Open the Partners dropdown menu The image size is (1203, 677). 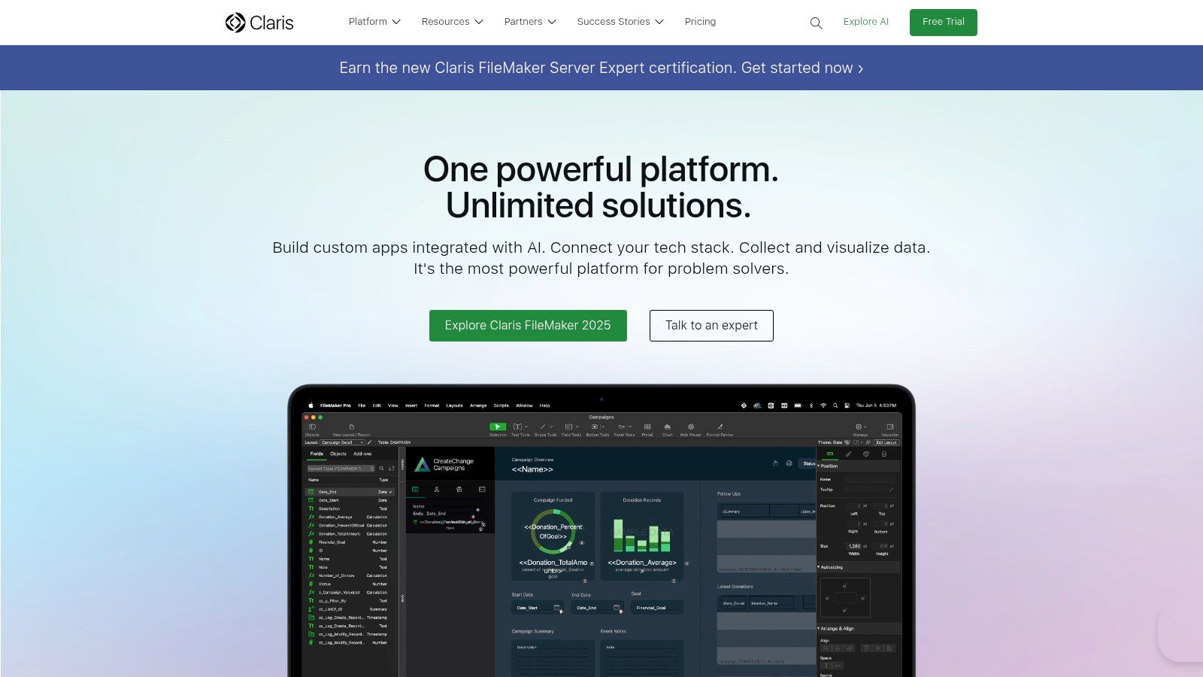point(530,22)
